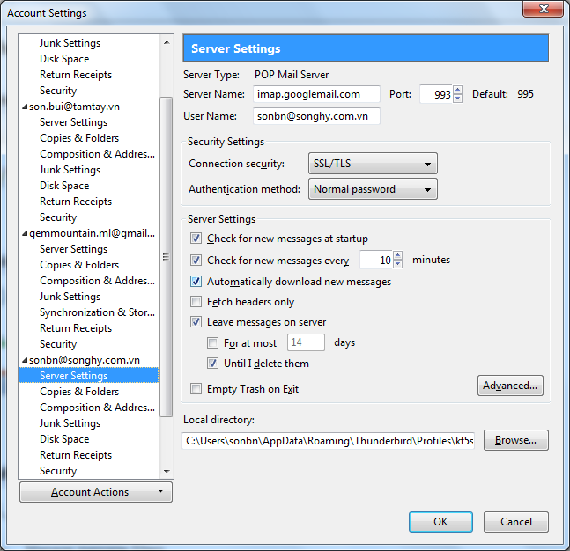
Task: Click the Advanced... button
Action: pyautogui.click(x=510, y=386)
